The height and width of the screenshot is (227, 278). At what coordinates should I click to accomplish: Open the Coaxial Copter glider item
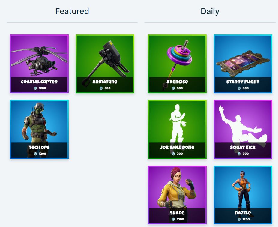click(39, 64)
